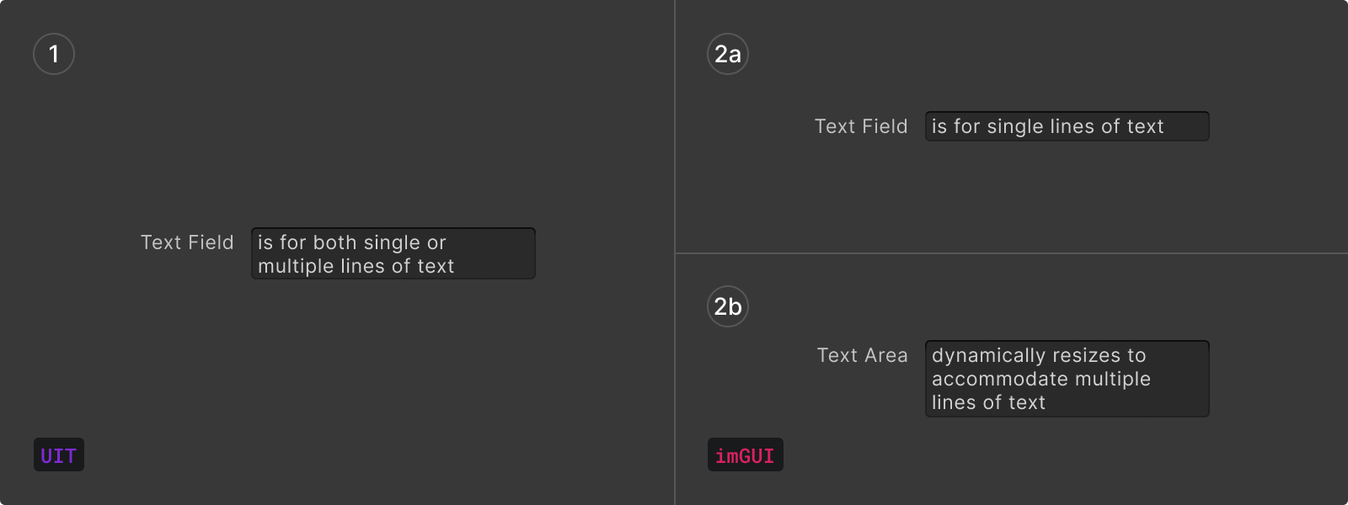Click the 'Text Area' label in panel 2b
1348x505 pixels.
(x=862, y=355)
